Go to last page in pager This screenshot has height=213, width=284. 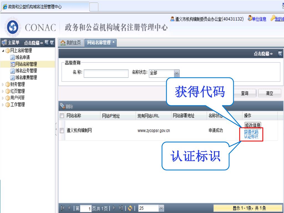pos(121,208)
